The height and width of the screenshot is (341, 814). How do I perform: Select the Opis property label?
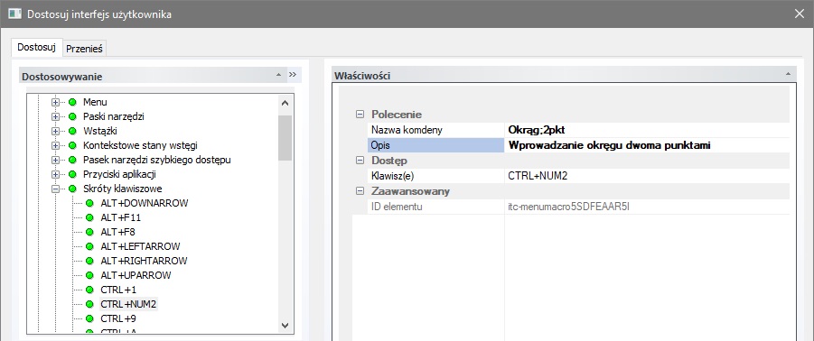click(x=435, y=145)
